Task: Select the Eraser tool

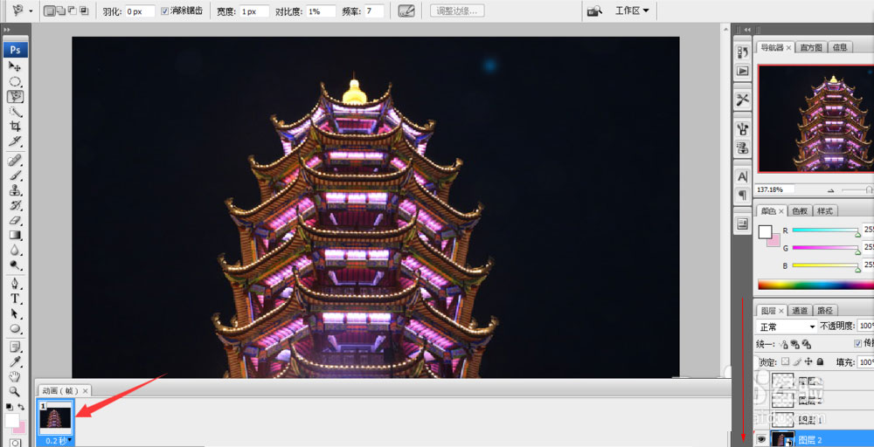Action: pyautogui.click(x=15, y=221)
